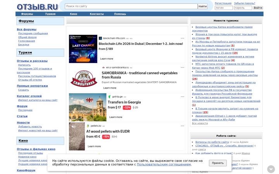The height and width of the screenshot is (174, 279).
Task: Open Новинки кино sidebar link
Action: pyautogui.click(x=27, y=157)
